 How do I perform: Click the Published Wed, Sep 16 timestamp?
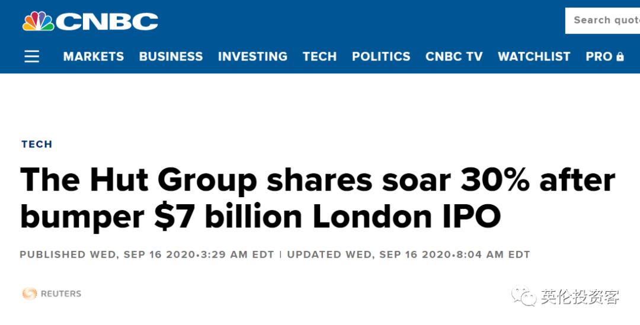147,255
